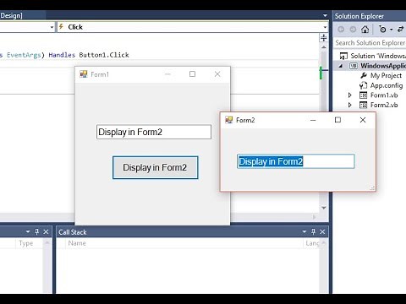Click the Form1 text box
406x304 pixels.
154,132
